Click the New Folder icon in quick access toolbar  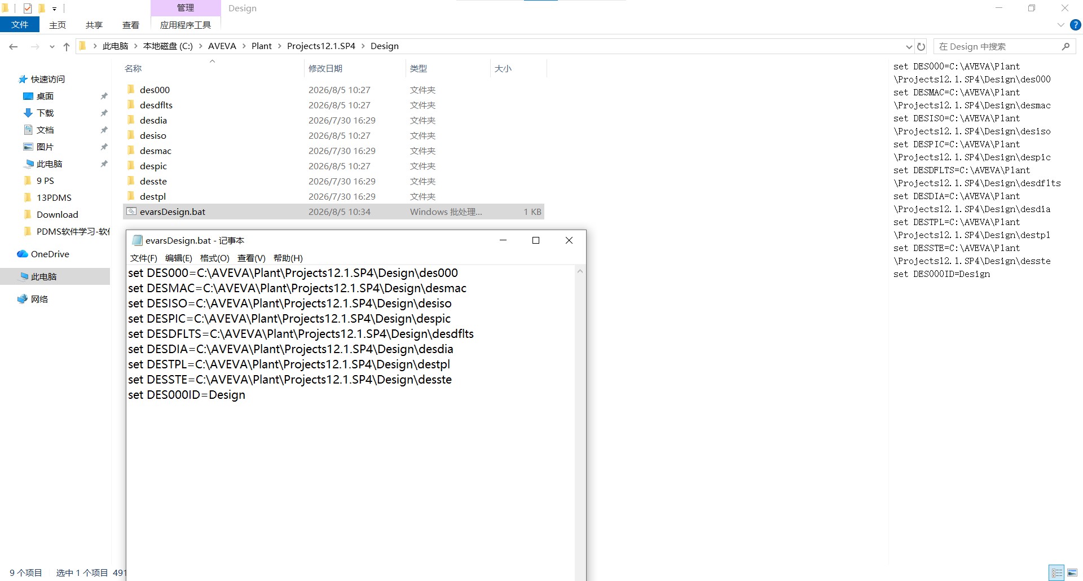coord(41,8)
